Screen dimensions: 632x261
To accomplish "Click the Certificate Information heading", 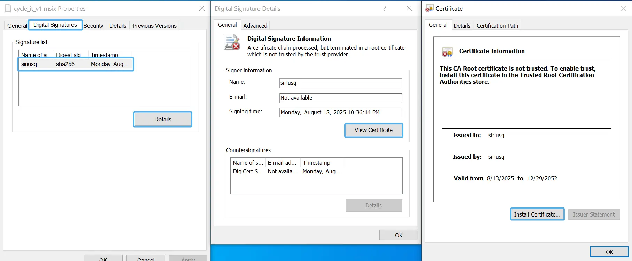I will [492, 51].
